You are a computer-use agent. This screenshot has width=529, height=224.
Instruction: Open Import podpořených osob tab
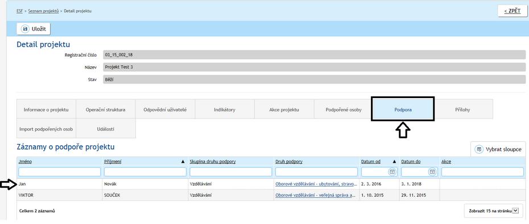(x=46, y=129)
